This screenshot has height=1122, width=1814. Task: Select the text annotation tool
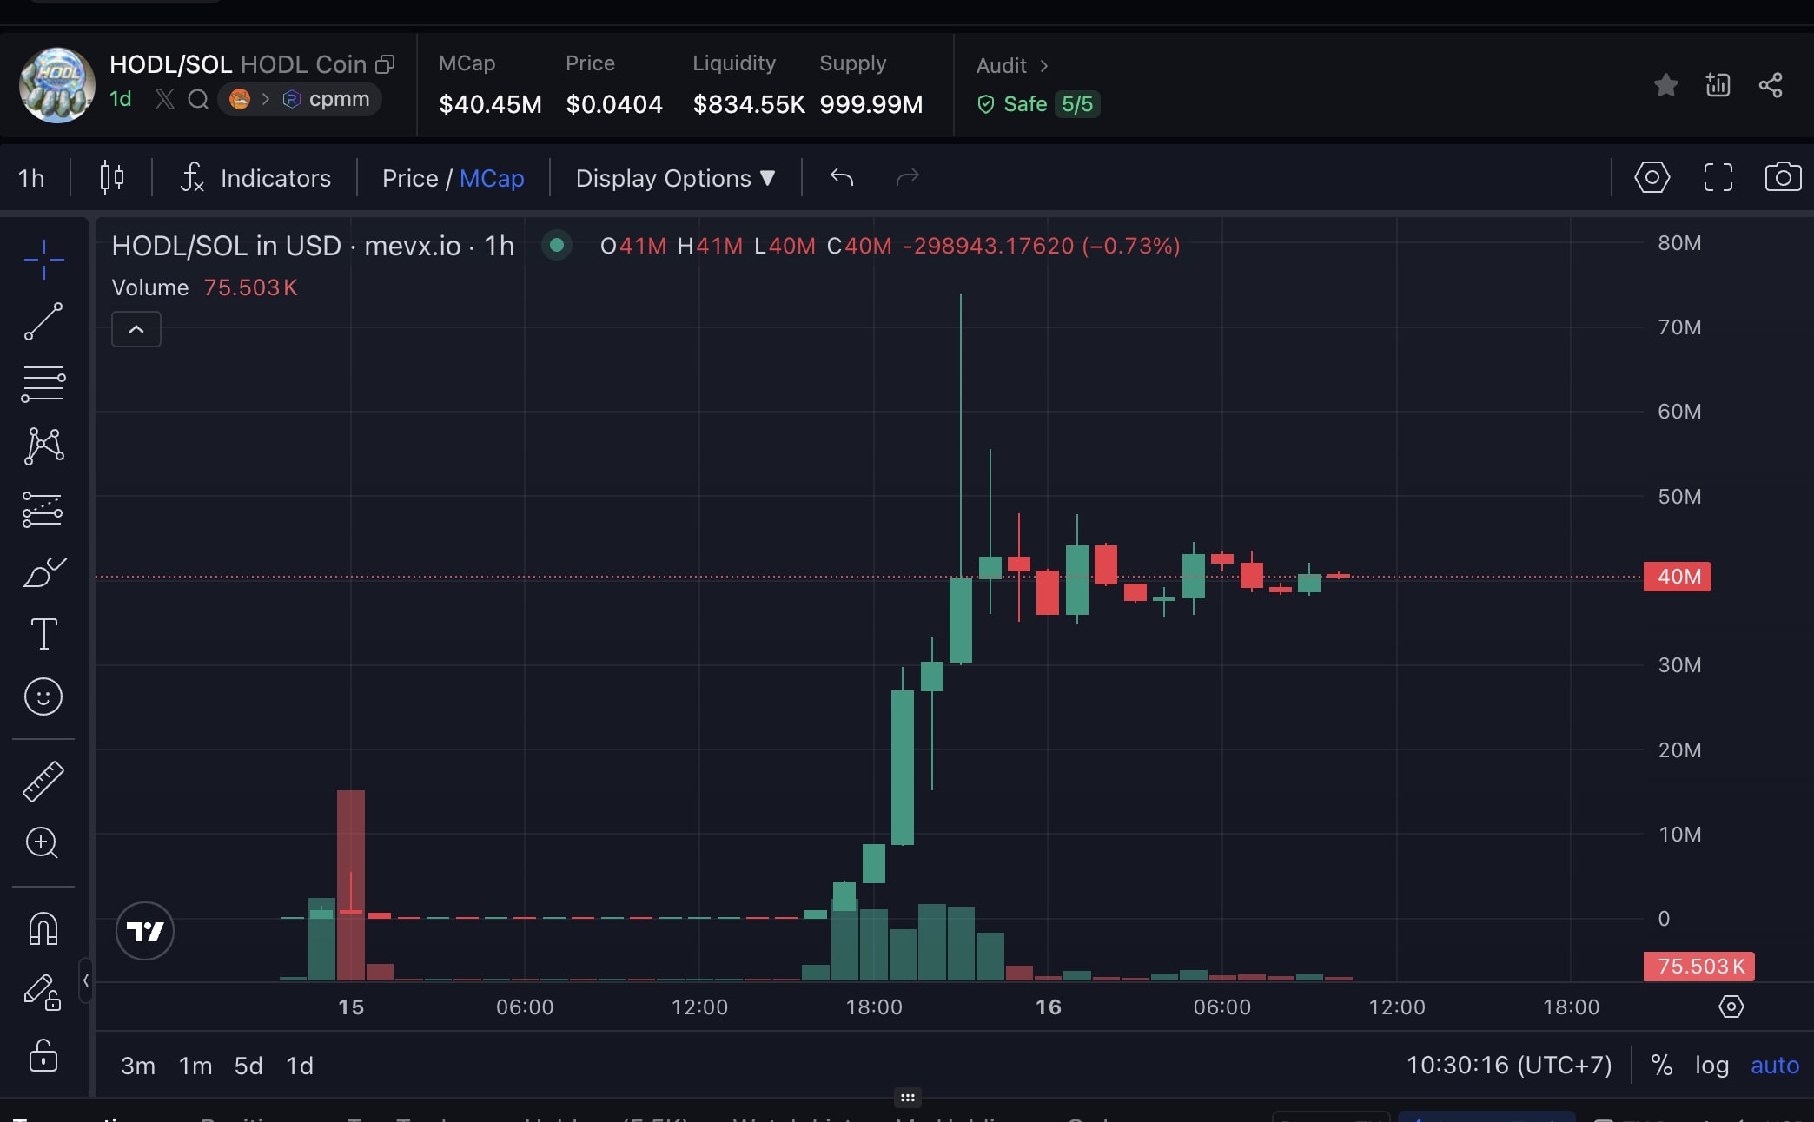[x=43, y=634]
